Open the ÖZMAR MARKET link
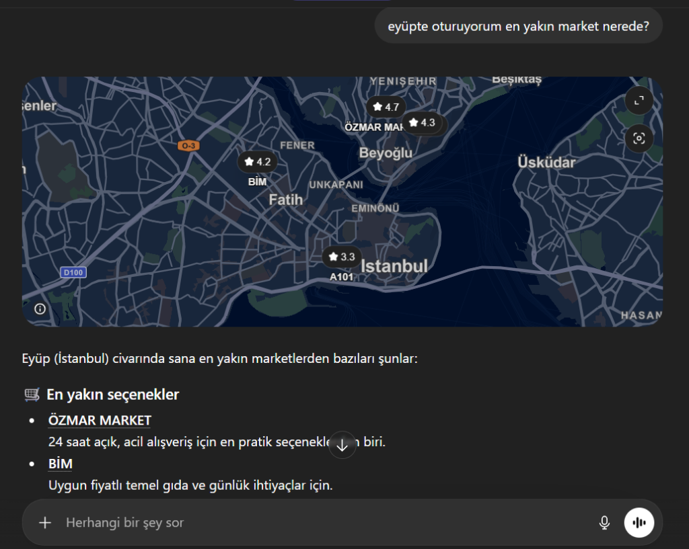 tap(99, 419)
